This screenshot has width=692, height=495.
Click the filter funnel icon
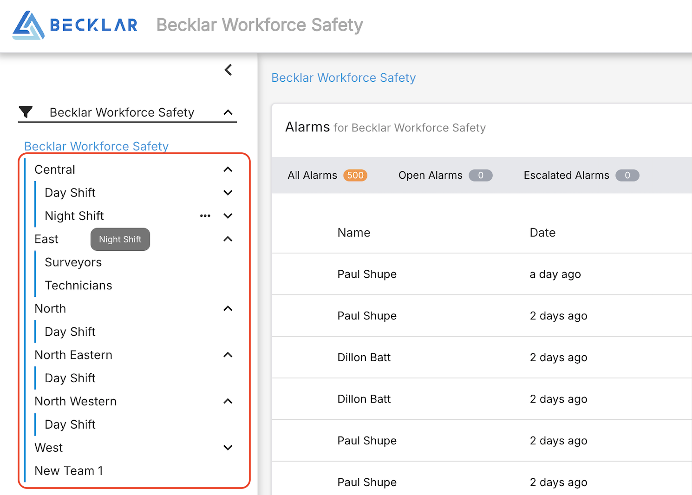pos(26,112)
